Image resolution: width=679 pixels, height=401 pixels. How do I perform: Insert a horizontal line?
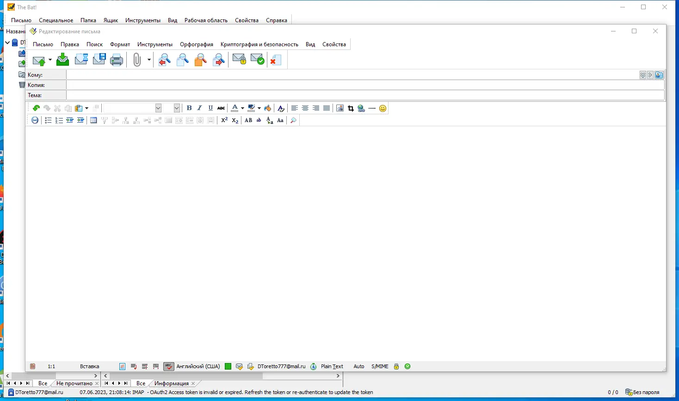372,108
